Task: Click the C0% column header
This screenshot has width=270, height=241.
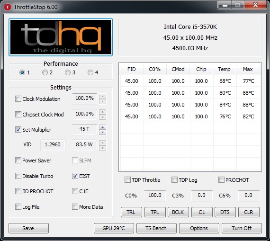Action: (x=155, y=69)
